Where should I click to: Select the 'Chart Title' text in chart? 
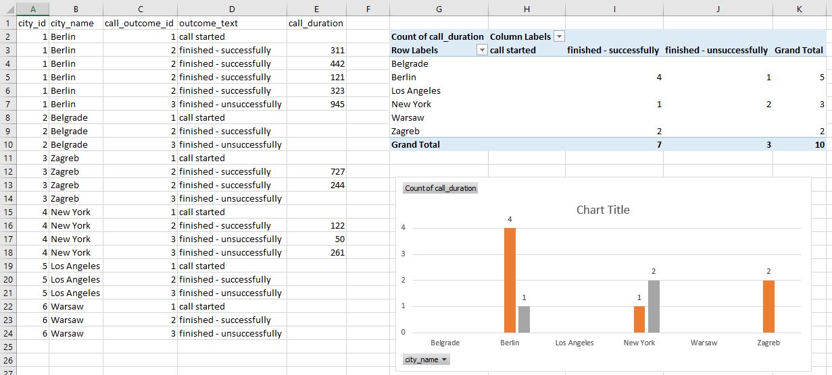pyautogui.click(x=602, y=210)
